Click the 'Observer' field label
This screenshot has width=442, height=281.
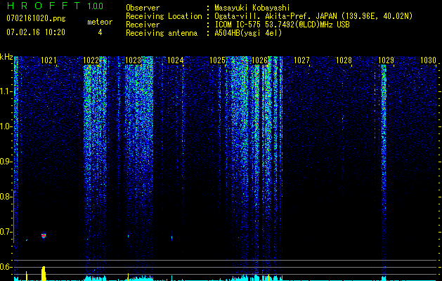pyautogui.click(x=143, y=8)
